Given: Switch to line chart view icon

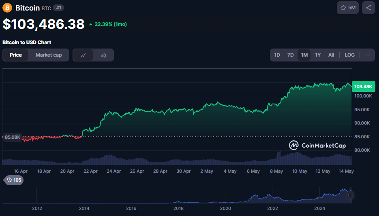Looking at the screenshot, I should tap(83, 55).
